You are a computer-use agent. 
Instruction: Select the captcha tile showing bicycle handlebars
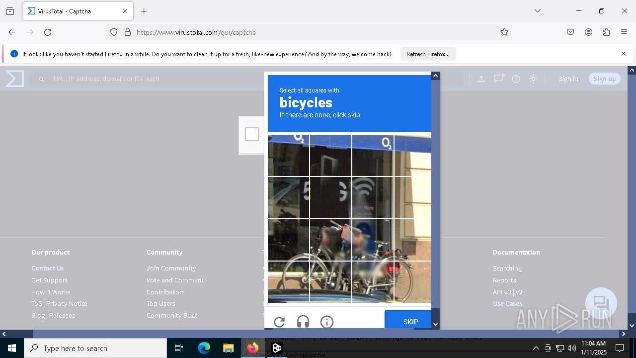coord(330,240)
